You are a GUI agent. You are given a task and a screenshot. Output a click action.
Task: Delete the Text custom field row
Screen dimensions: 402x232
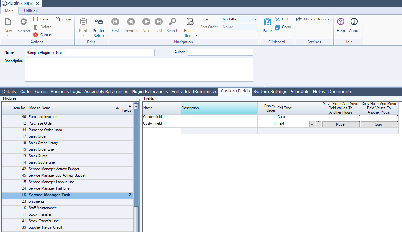tap(318, 124)
